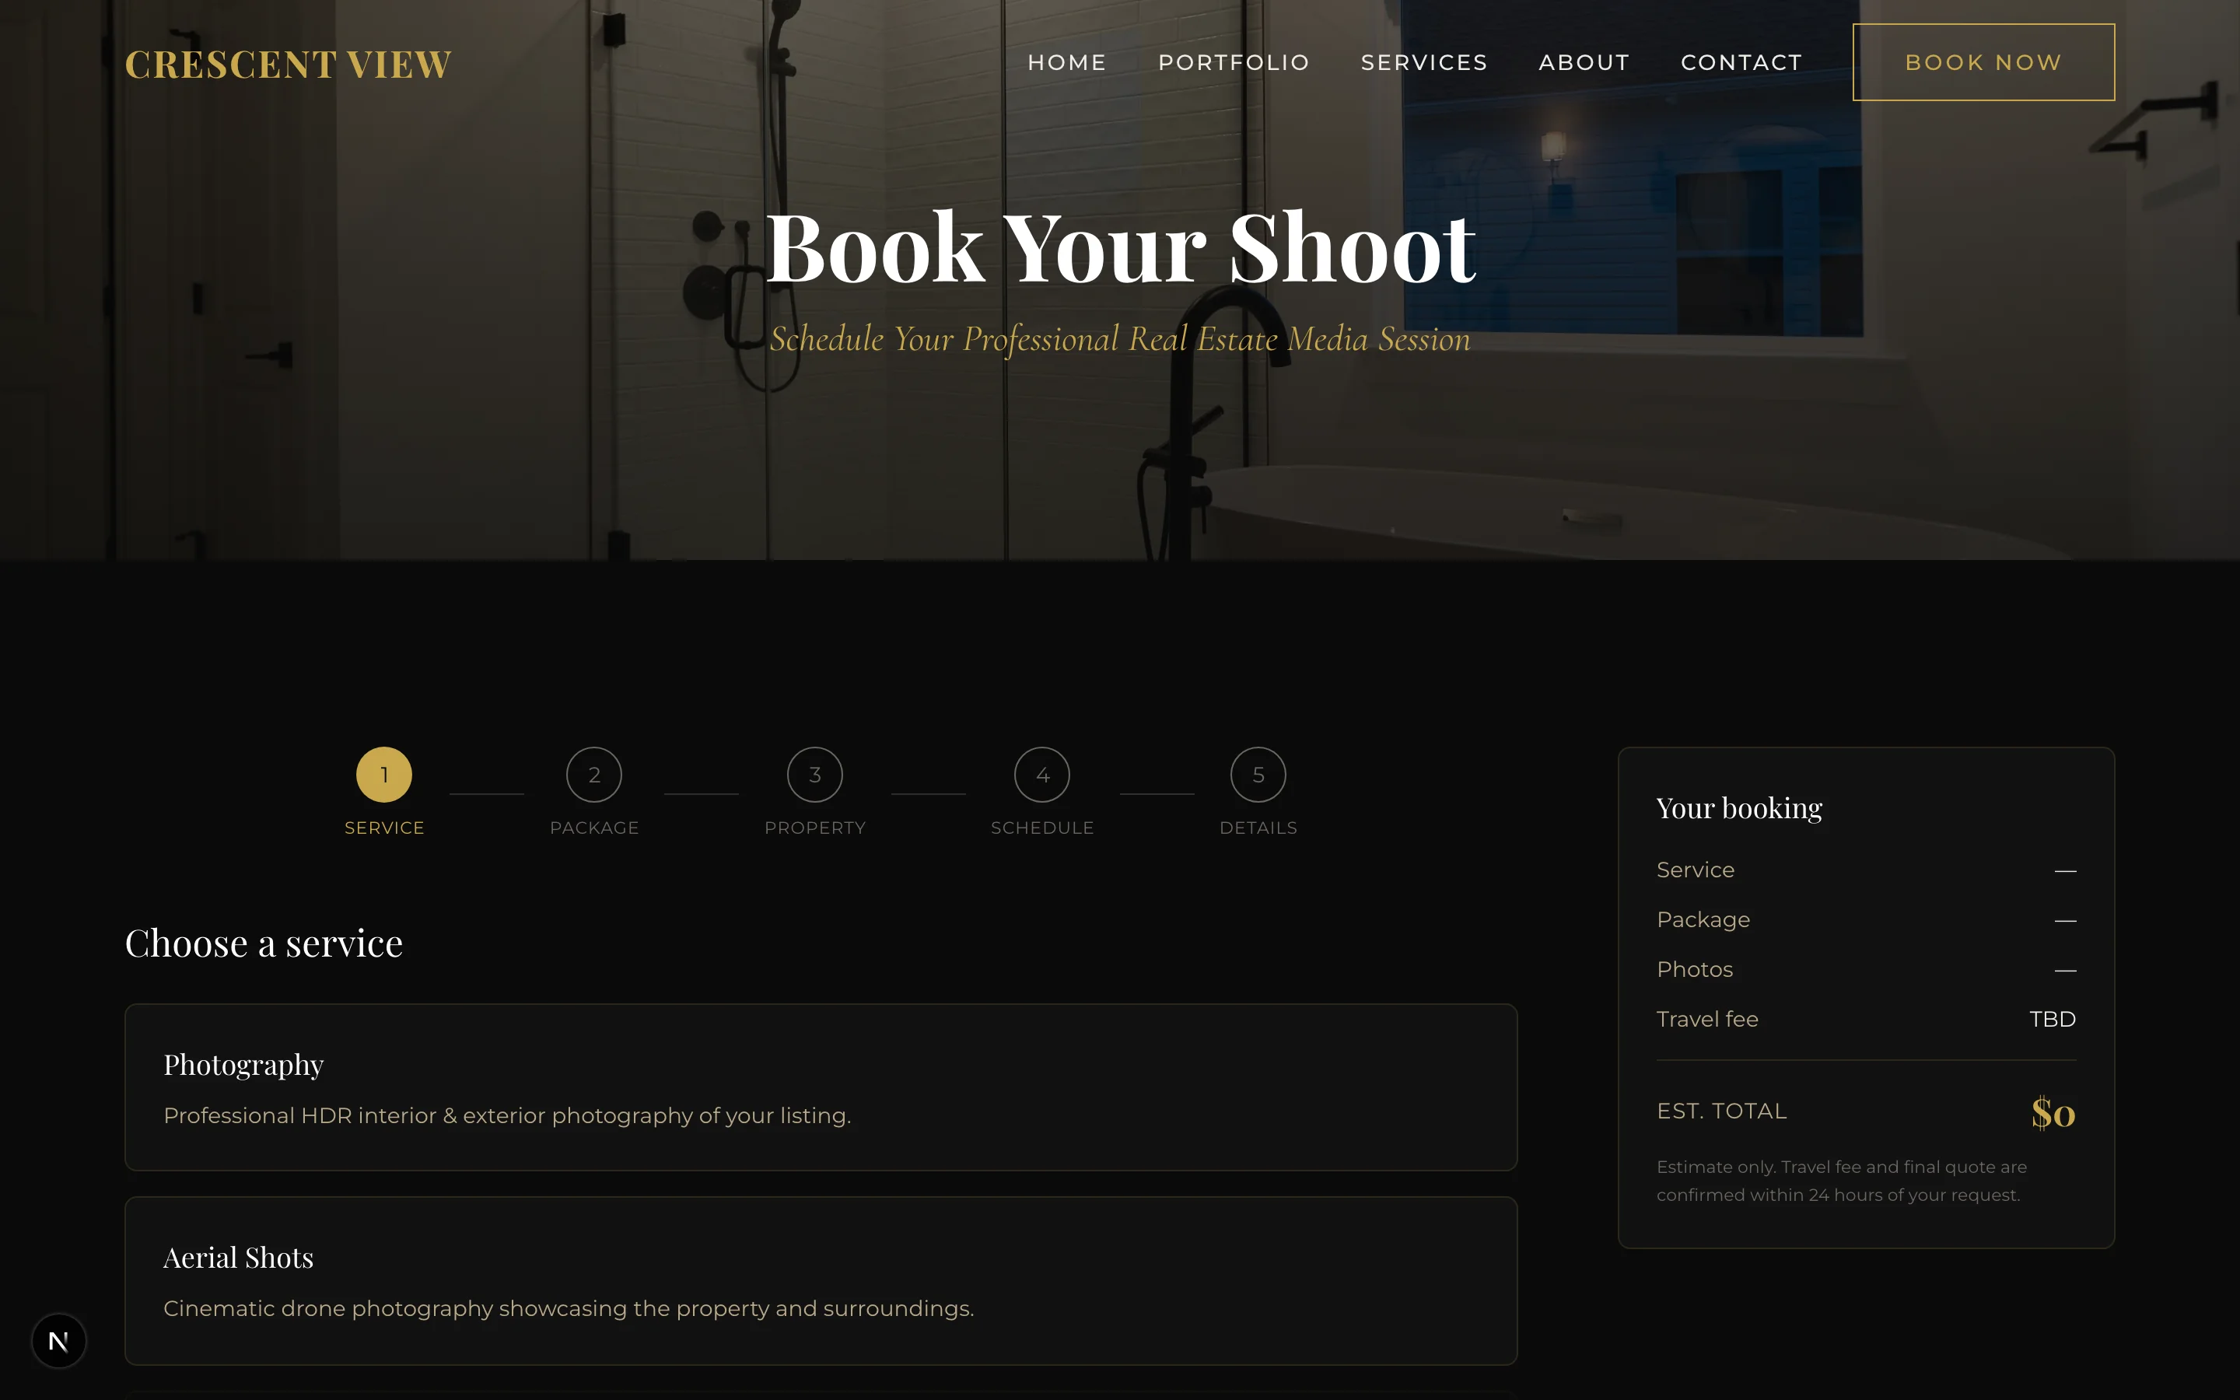This screenshot has height=1400, width=2240.
Task: Open the Portfolio nav link
Action: (x=1233, y=62)
